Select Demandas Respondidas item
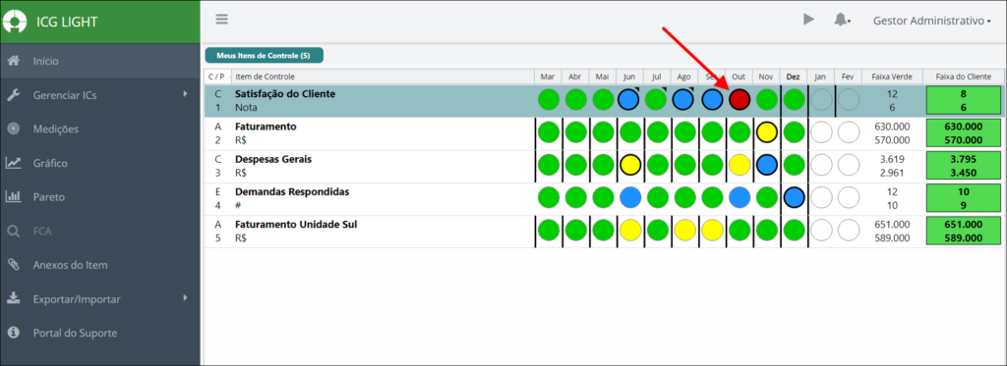Image resolution: width=1007 pixels, height=366 pixels. 293,191
